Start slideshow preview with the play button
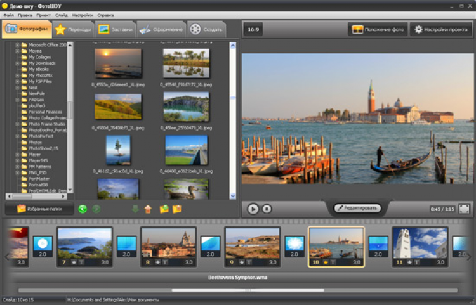Viewport: 476px width, 305px height. (253, 209)
